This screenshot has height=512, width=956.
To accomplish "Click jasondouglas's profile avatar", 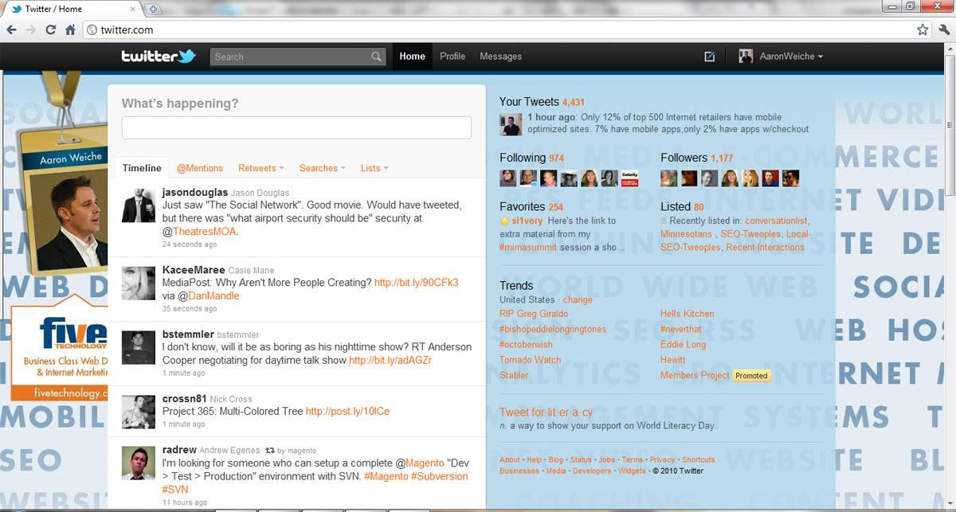I will (138, 205).
